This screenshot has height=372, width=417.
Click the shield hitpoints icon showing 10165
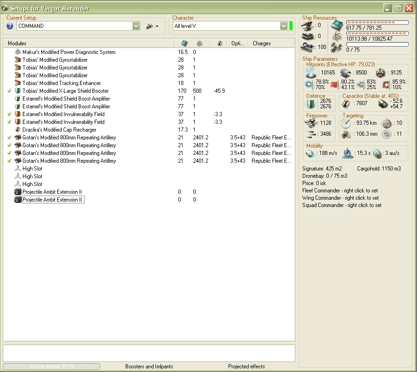tap(310, 72)
